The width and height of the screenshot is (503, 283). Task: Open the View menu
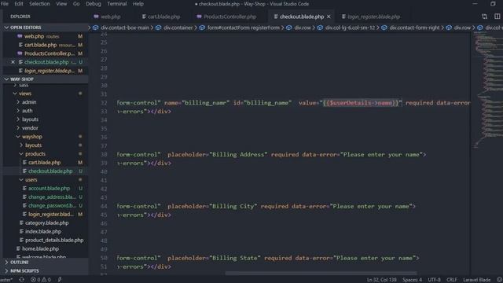coord(61,4)
